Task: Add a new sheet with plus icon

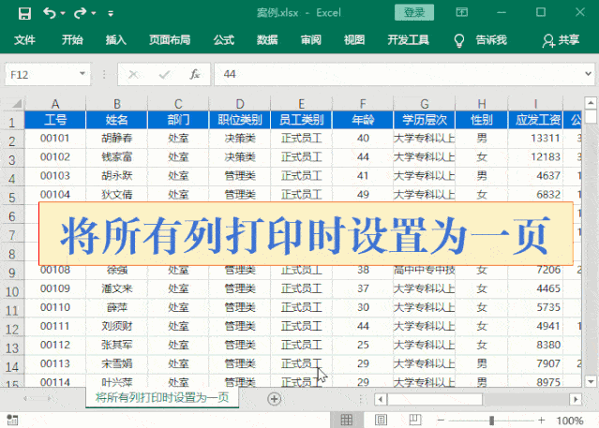Action: coord(274,398)
